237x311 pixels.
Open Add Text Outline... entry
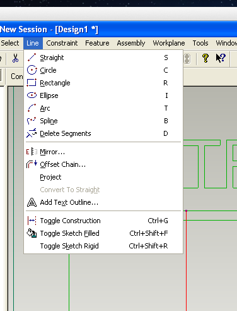(x=103, y=202)
